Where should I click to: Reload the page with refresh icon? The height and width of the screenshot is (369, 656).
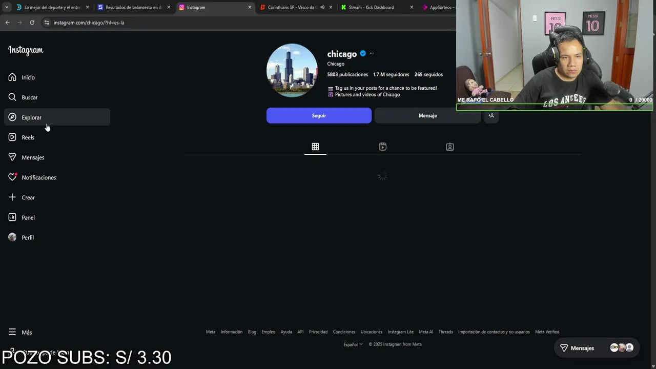(32, 23)
